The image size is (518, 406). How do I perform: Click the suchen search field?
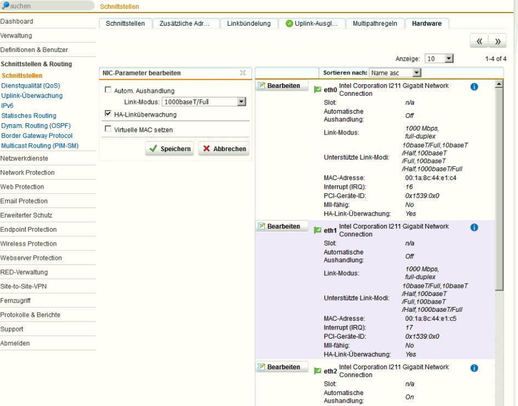point(50,6)
